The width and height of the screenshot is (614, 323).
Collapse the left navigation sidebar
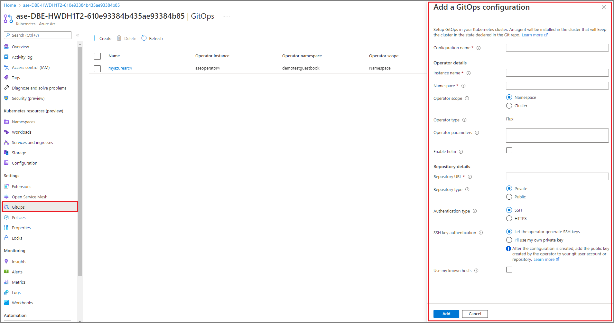click(78, 35)
